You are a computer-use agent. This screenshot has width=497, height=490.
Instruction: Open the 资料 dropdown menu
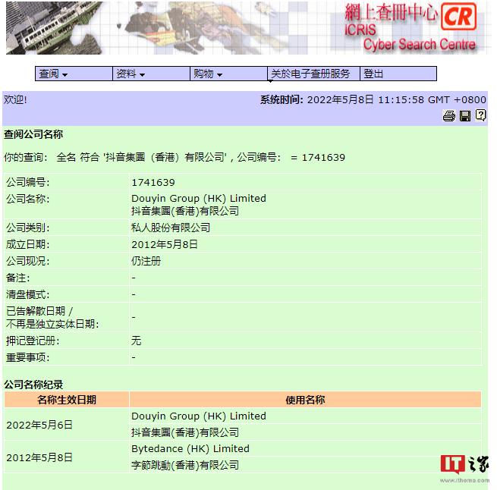[x=151, y=74]
